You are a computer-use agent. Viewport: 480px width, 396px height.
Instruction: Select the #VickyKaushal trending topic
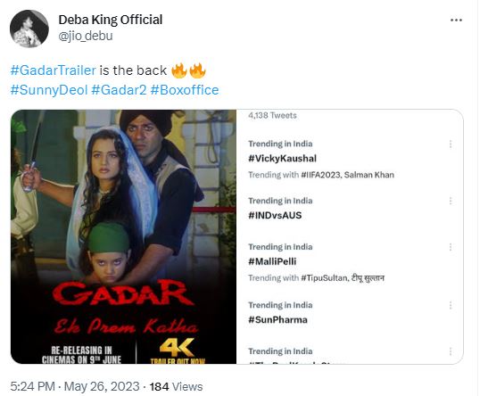coord(282,159)
